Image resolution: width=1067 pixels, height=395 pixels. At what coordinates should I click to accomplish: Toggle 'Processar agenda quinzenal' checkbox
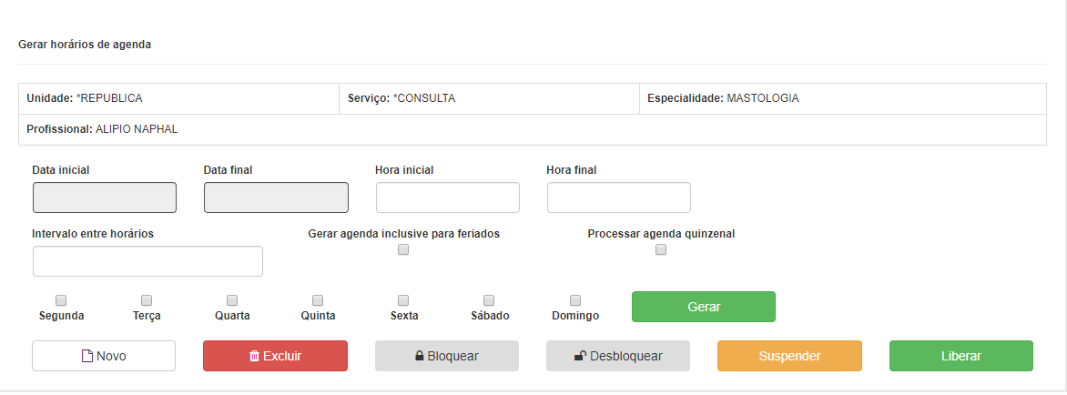click(661, 250)
